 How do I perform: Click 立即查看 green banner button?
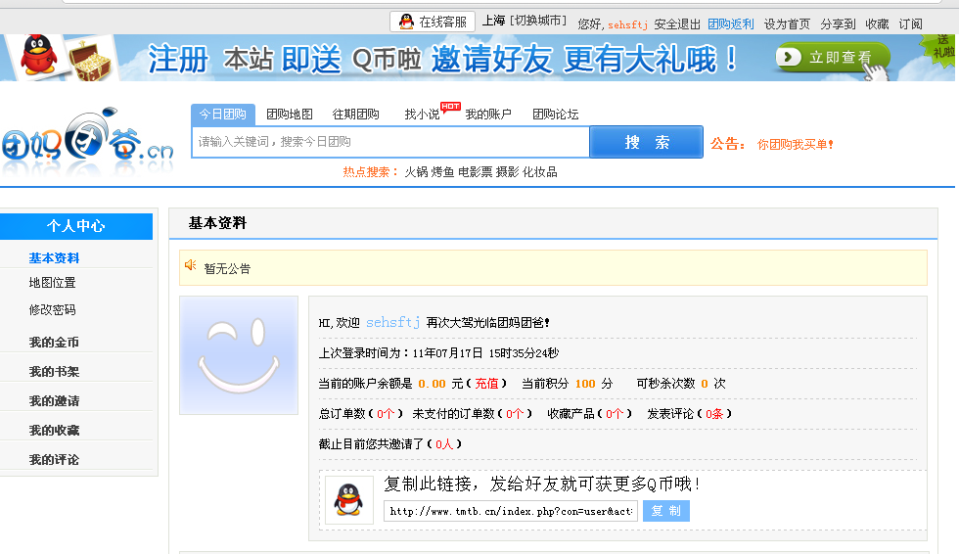pos(833,58)
